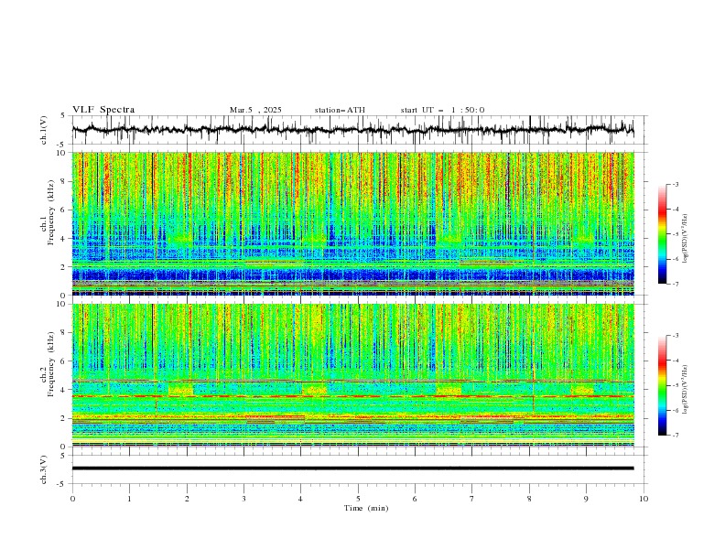725x560 pixels.
Task: Click the 'ch.3(V)' axis label
Action: 44,469
